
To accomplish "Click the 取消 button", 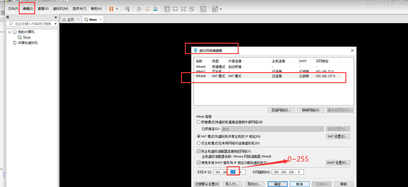I will 300,184.
